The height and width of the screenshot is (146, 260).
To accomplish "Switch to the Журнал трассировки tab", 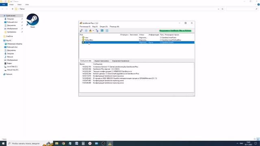I will click(102, 61).
